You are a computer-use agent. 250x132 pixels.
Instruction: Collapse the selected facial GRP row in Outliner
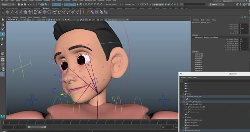pos(183,96)
